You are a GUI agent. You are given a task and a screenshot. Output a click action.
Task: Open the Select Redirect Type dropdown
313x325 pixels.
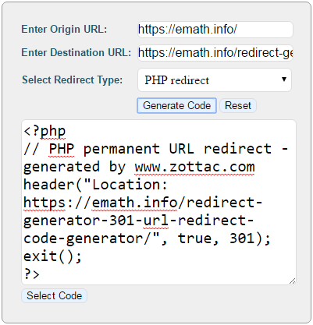pyautogui.click(x=215, y=80)
